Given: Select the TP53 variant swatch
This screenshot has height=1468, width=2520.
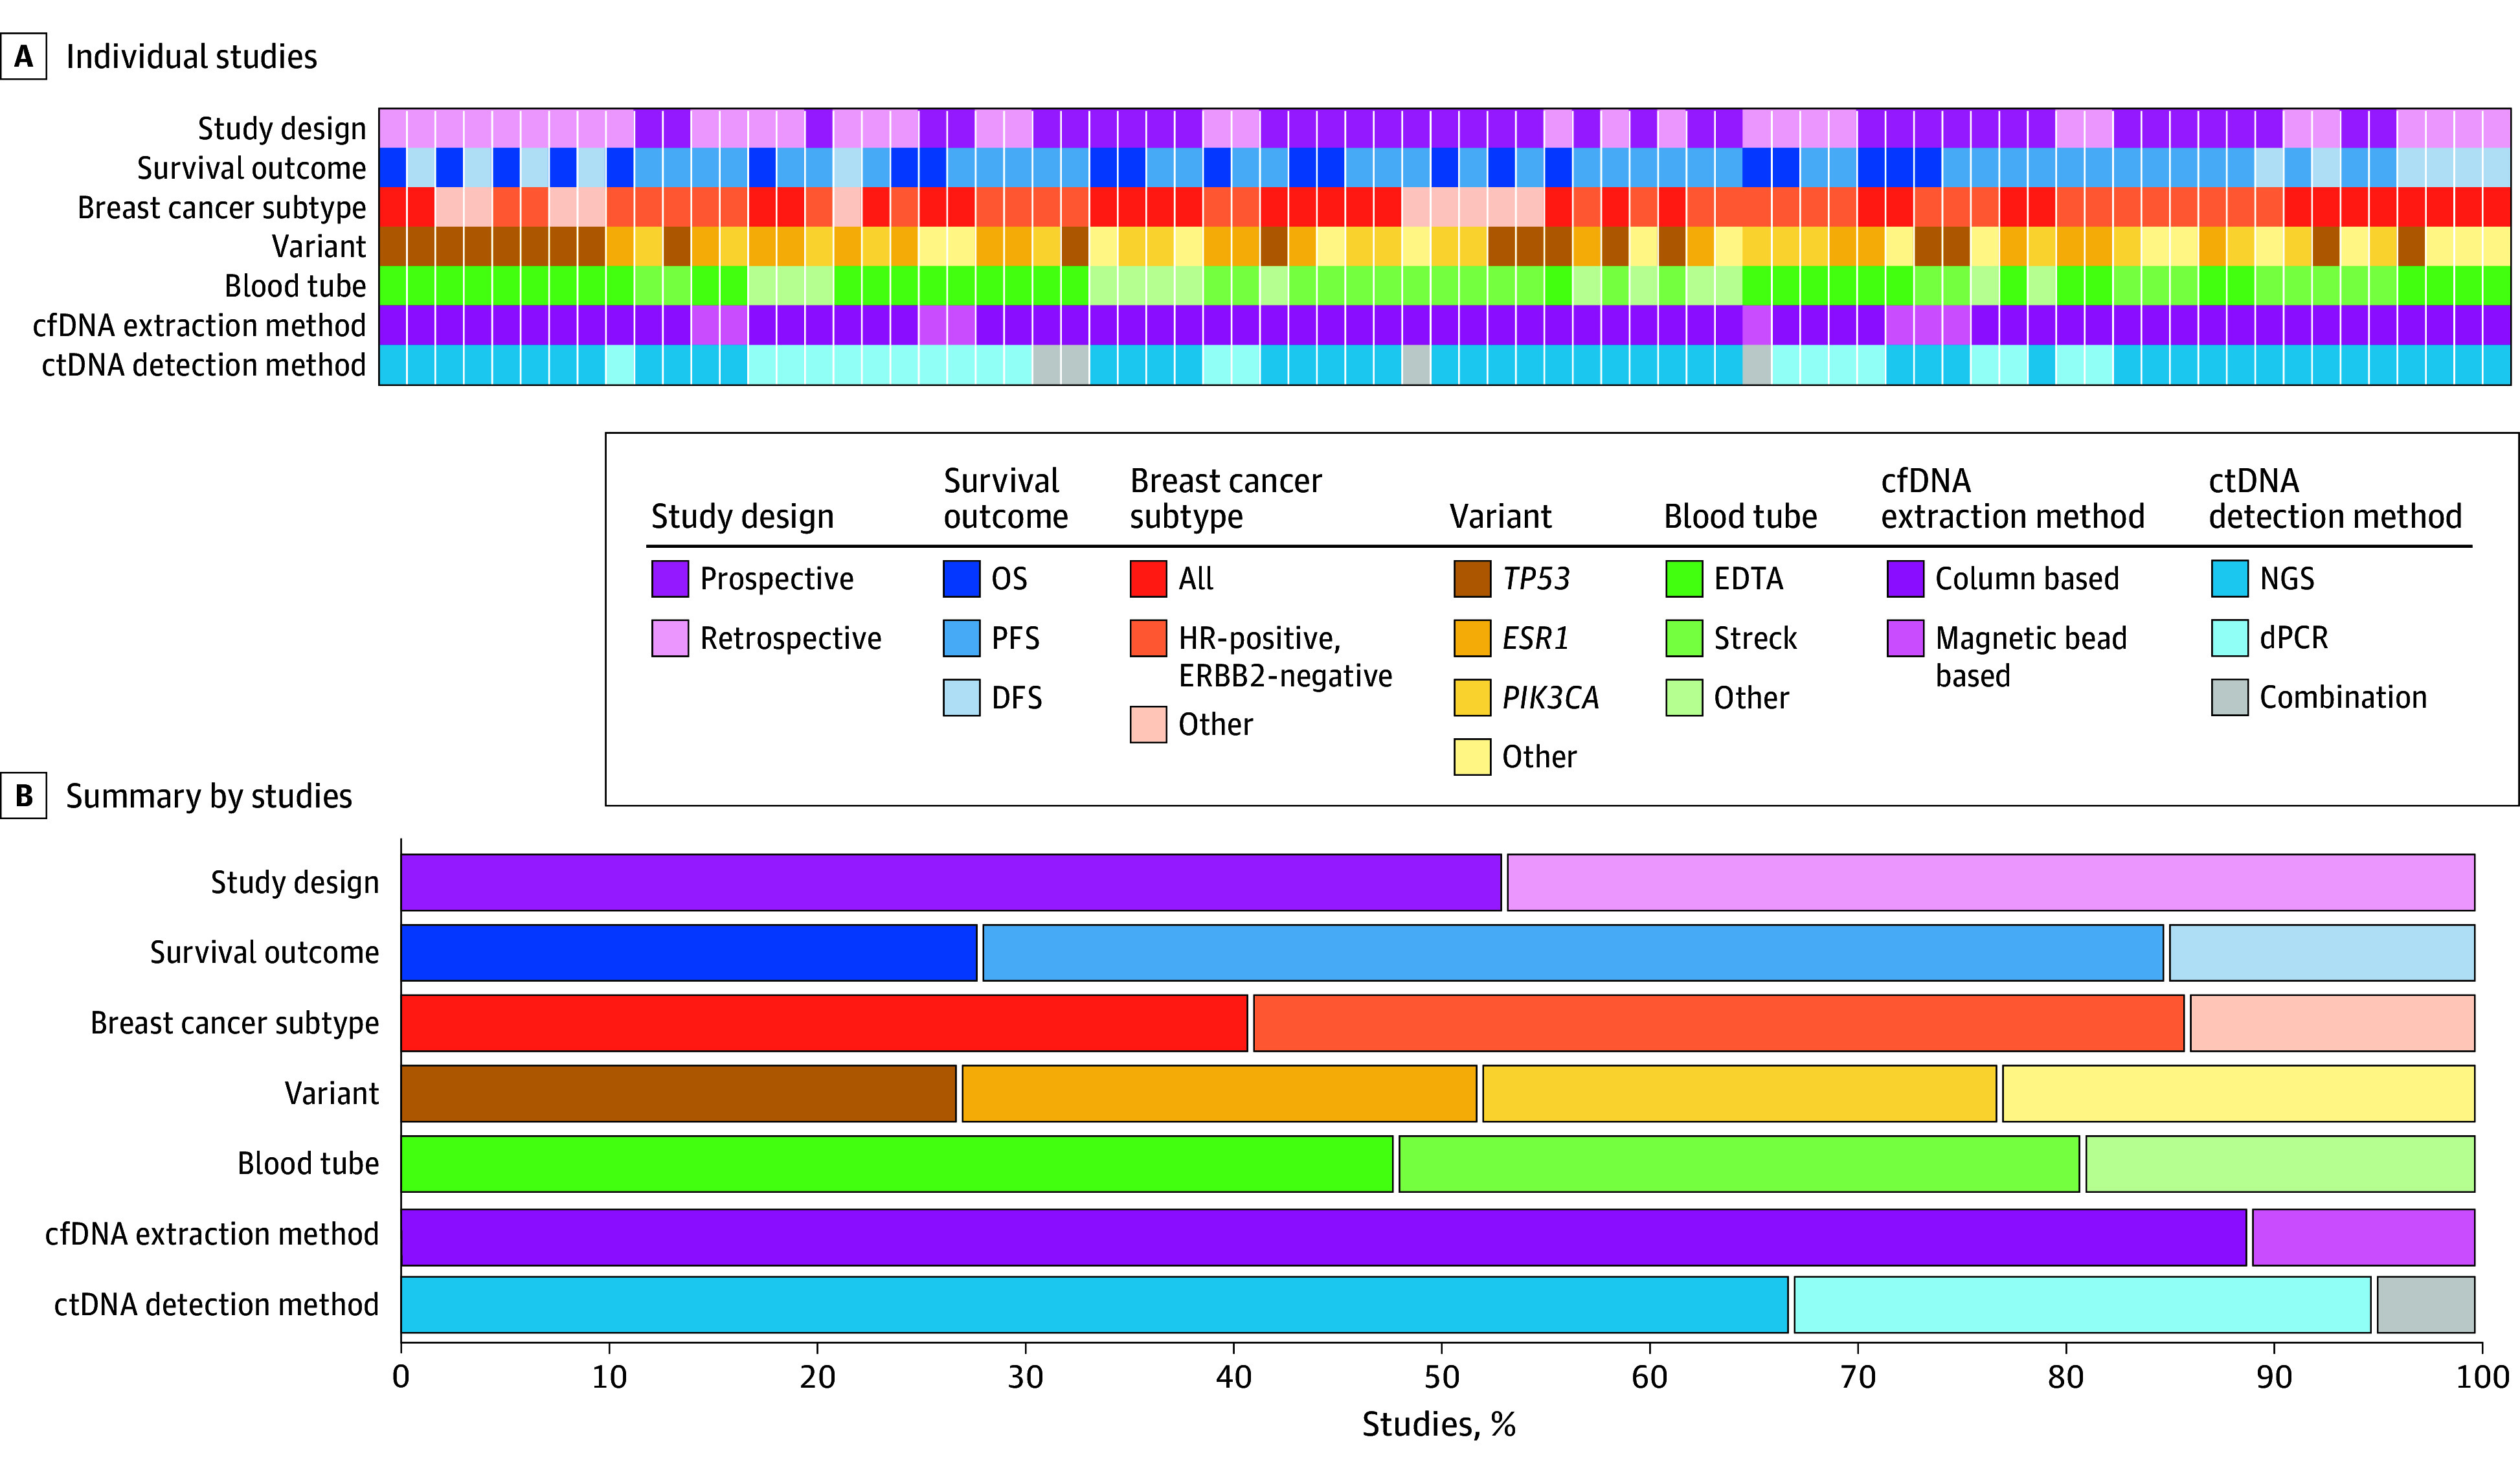Looking at the screenshot, I should click(1472, 578).
